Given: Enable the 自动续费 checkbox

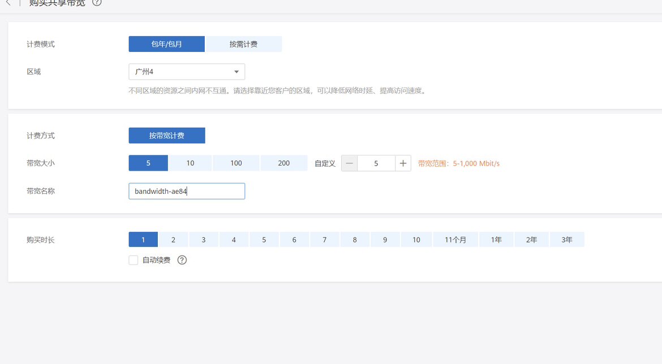Looking at the screenshot, I should 134,260.
